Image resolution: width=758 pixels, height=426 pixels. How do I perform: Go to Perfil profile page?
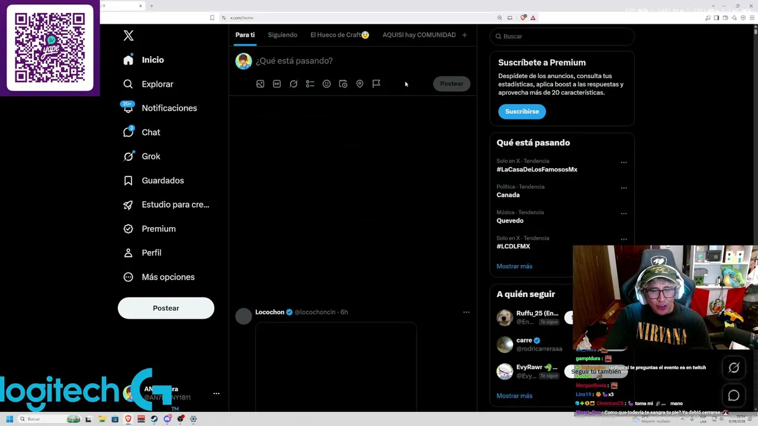pos(142,253)
